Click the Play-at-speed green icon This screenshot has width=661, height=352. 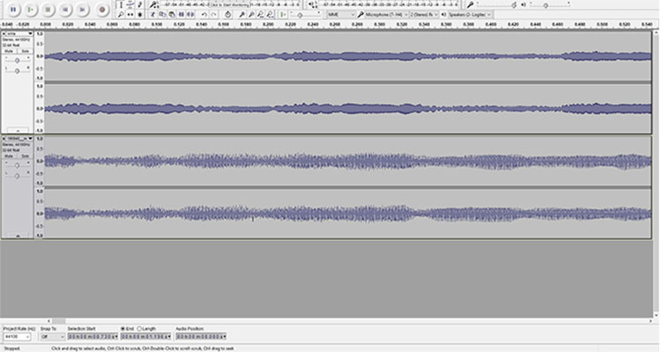pos(283,14)
